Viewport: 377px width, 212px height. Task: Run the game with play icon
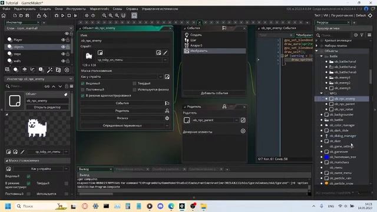pos(63,16)
